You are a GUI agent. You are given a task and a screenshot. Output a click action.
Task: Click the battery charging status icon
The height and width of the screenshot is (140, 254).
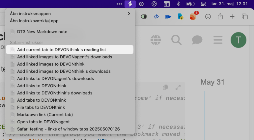[x=190, y=4]
